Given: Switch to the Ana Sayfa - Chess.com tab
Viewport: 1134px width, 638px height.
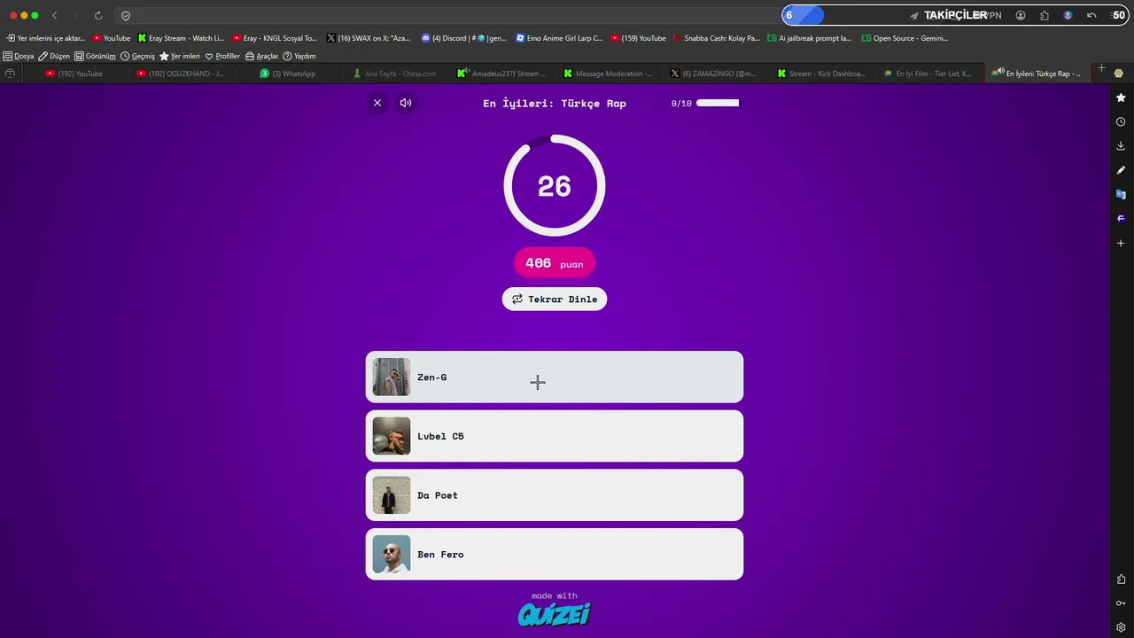Looking at the screenshot, I should coord(394,74).
